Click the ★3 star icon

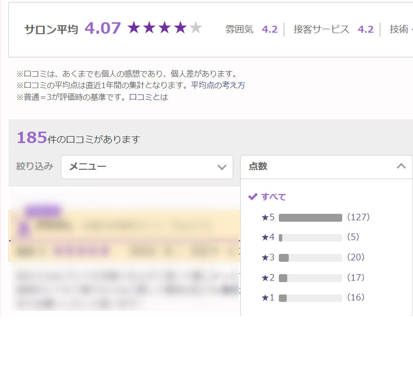coord(264,257)
